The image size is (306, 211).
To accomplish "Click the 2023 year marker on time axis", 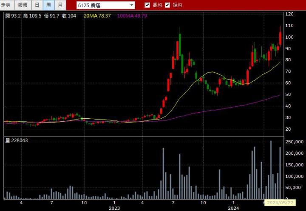I will (114, 208).
